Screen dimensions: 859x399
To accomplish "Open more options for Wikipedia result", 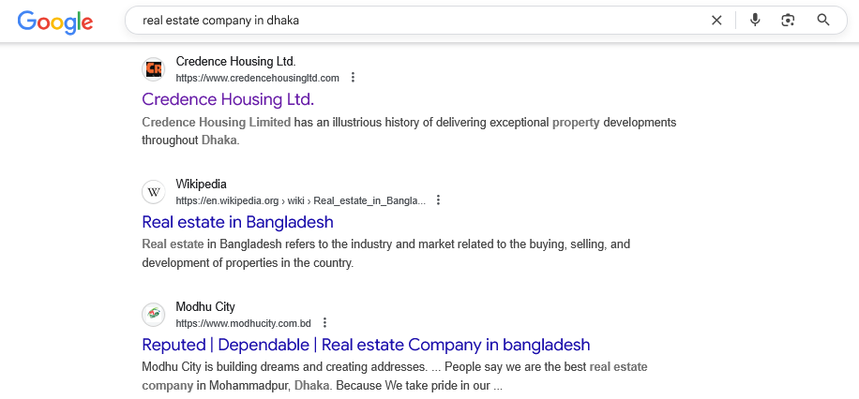I will 438,200.
